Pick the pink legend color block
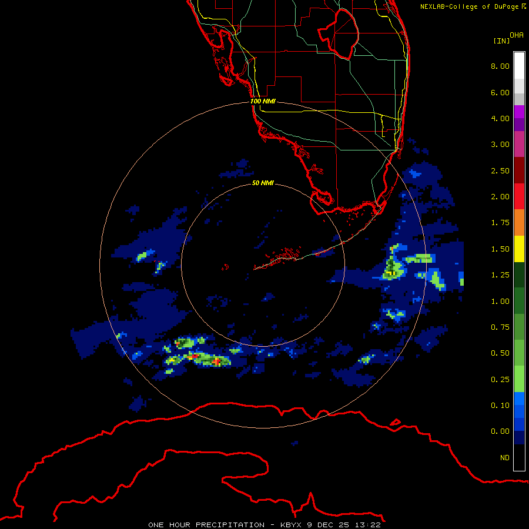The width and height of the screenshot is (529, 529). coord(519,144)
